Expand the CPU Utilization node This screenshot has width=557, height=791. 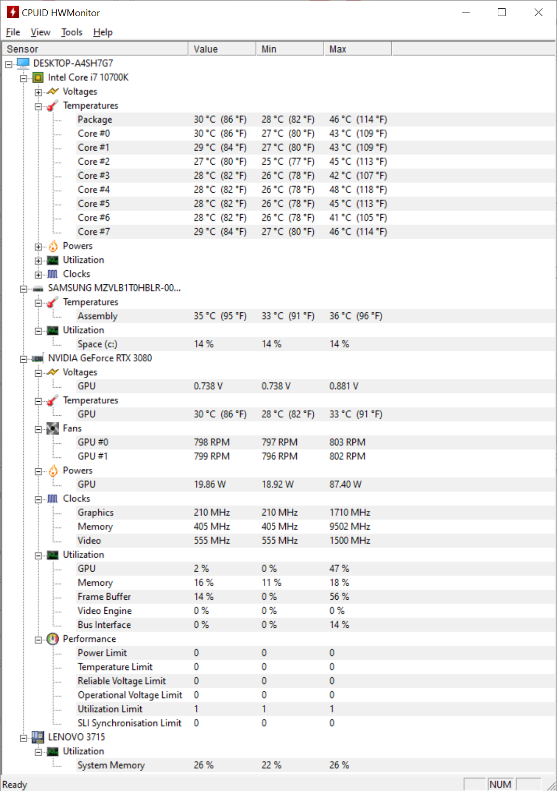tap(38, 261)
